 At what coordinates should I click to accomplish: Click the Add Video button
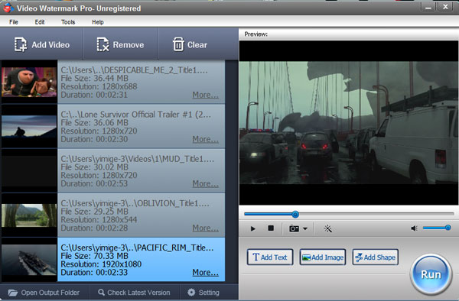pyautogui.click(x=41, y=44)
